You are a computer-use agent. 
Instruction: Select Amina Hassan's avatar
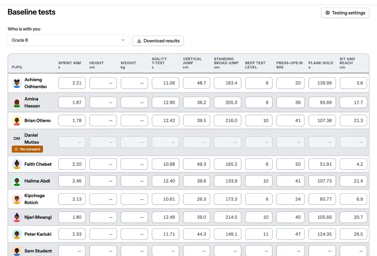[x=17, y=102]
